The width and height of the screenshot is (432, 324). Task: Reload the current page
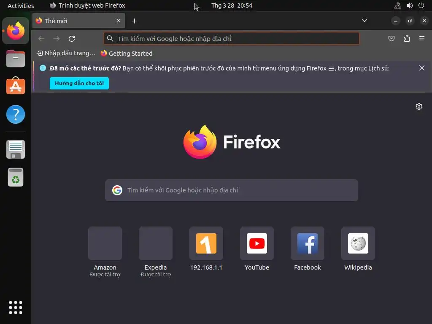(x=72, y=38)
